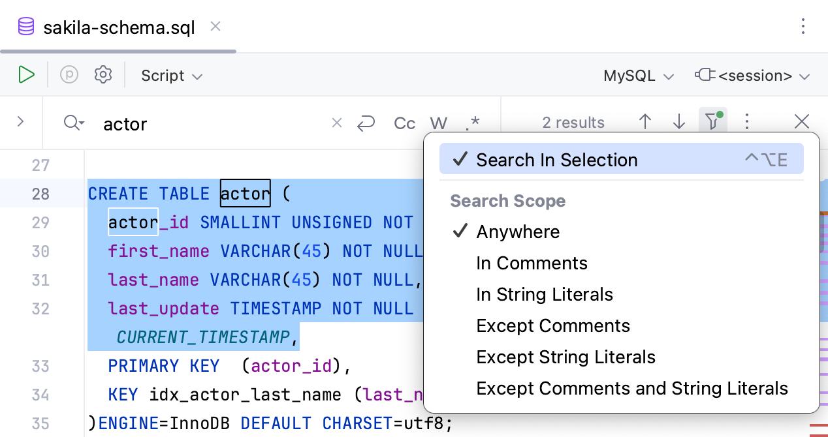
Task: Jump to next match with down arrow
Action: [679, 121]
